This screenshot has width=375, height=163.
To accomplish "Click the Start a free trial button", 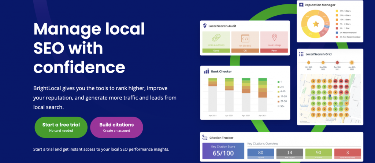I will click(x=61, y=127).
